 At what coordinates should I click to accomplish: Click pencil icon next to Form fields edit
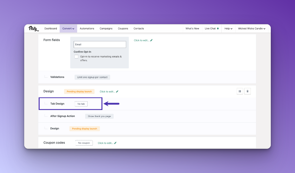(x=152, y=40)
